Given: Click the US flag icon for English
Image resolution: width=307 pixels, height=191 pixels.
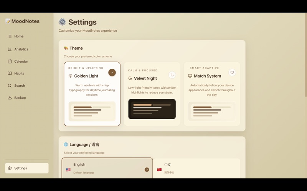Looking at the screenshot, I should point(68,170).
